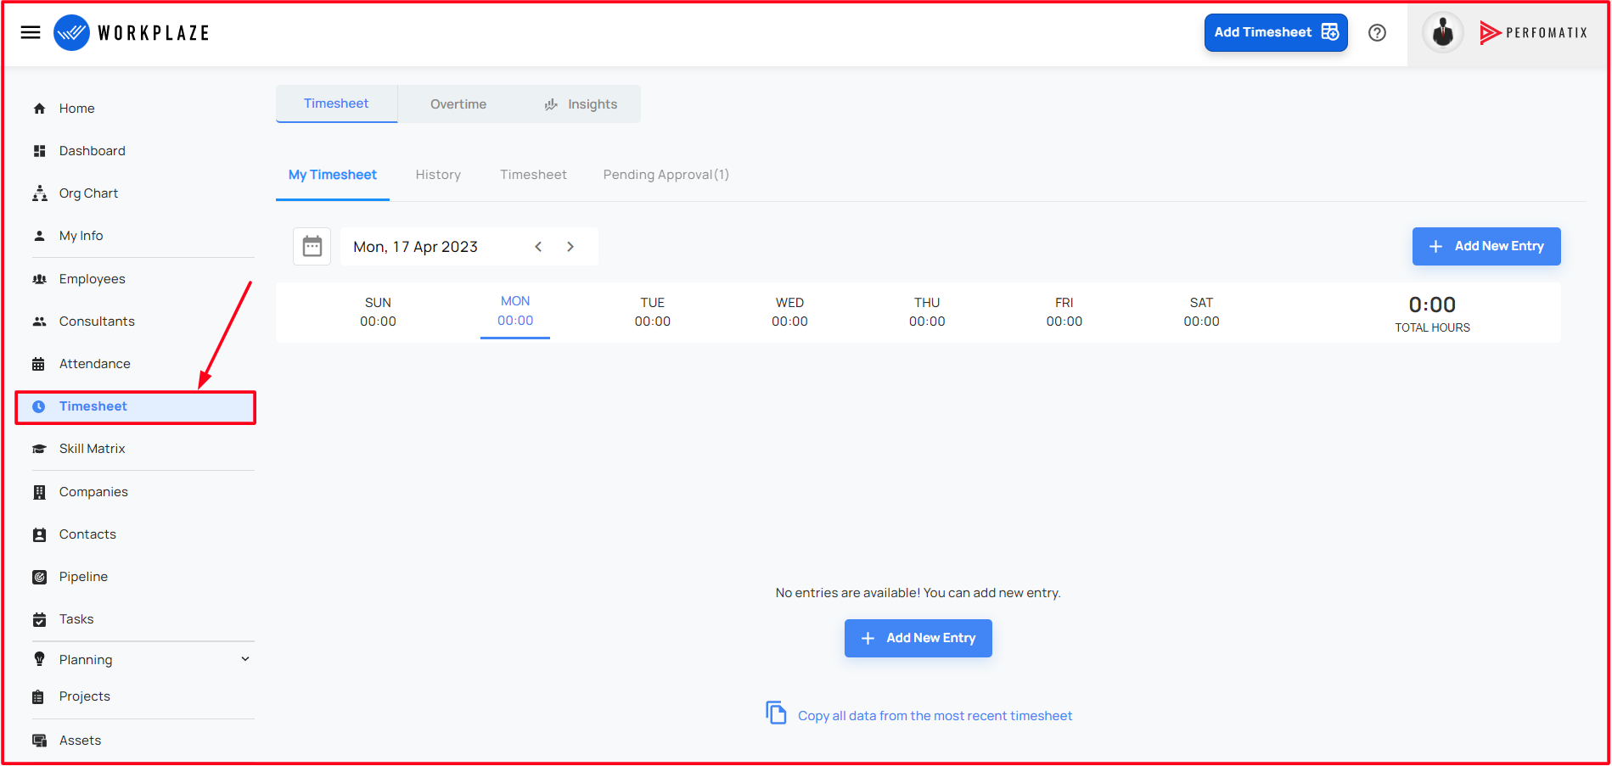
Task: Open the Insights tab
Action: tap(581, 104)
